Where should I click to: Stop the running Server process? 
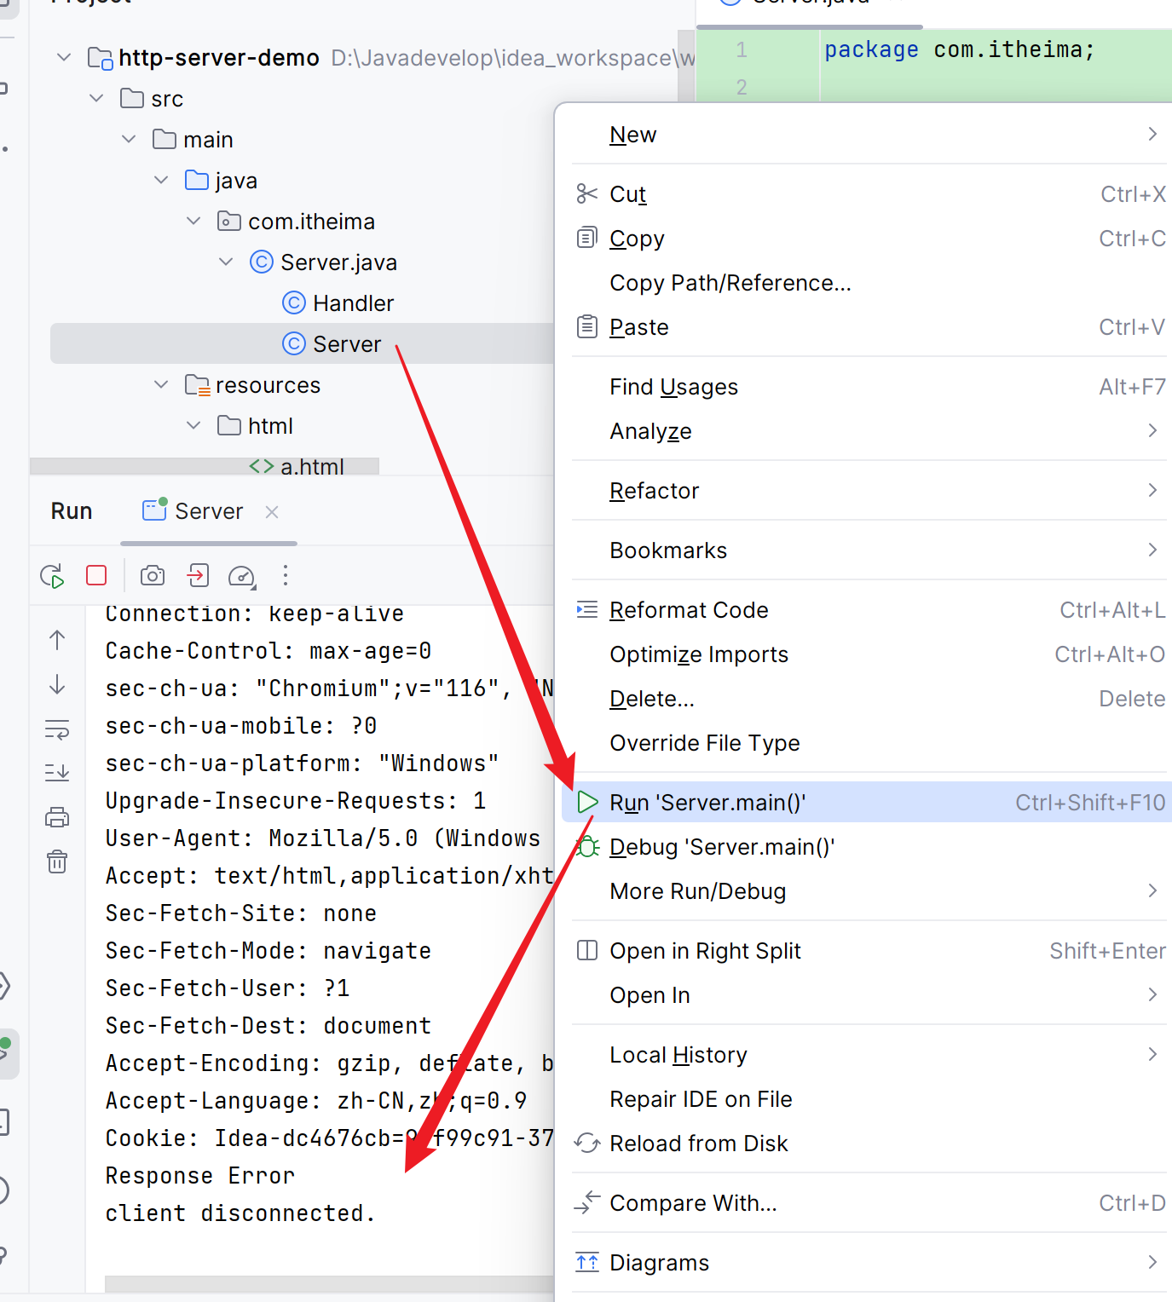pos(96,576)
